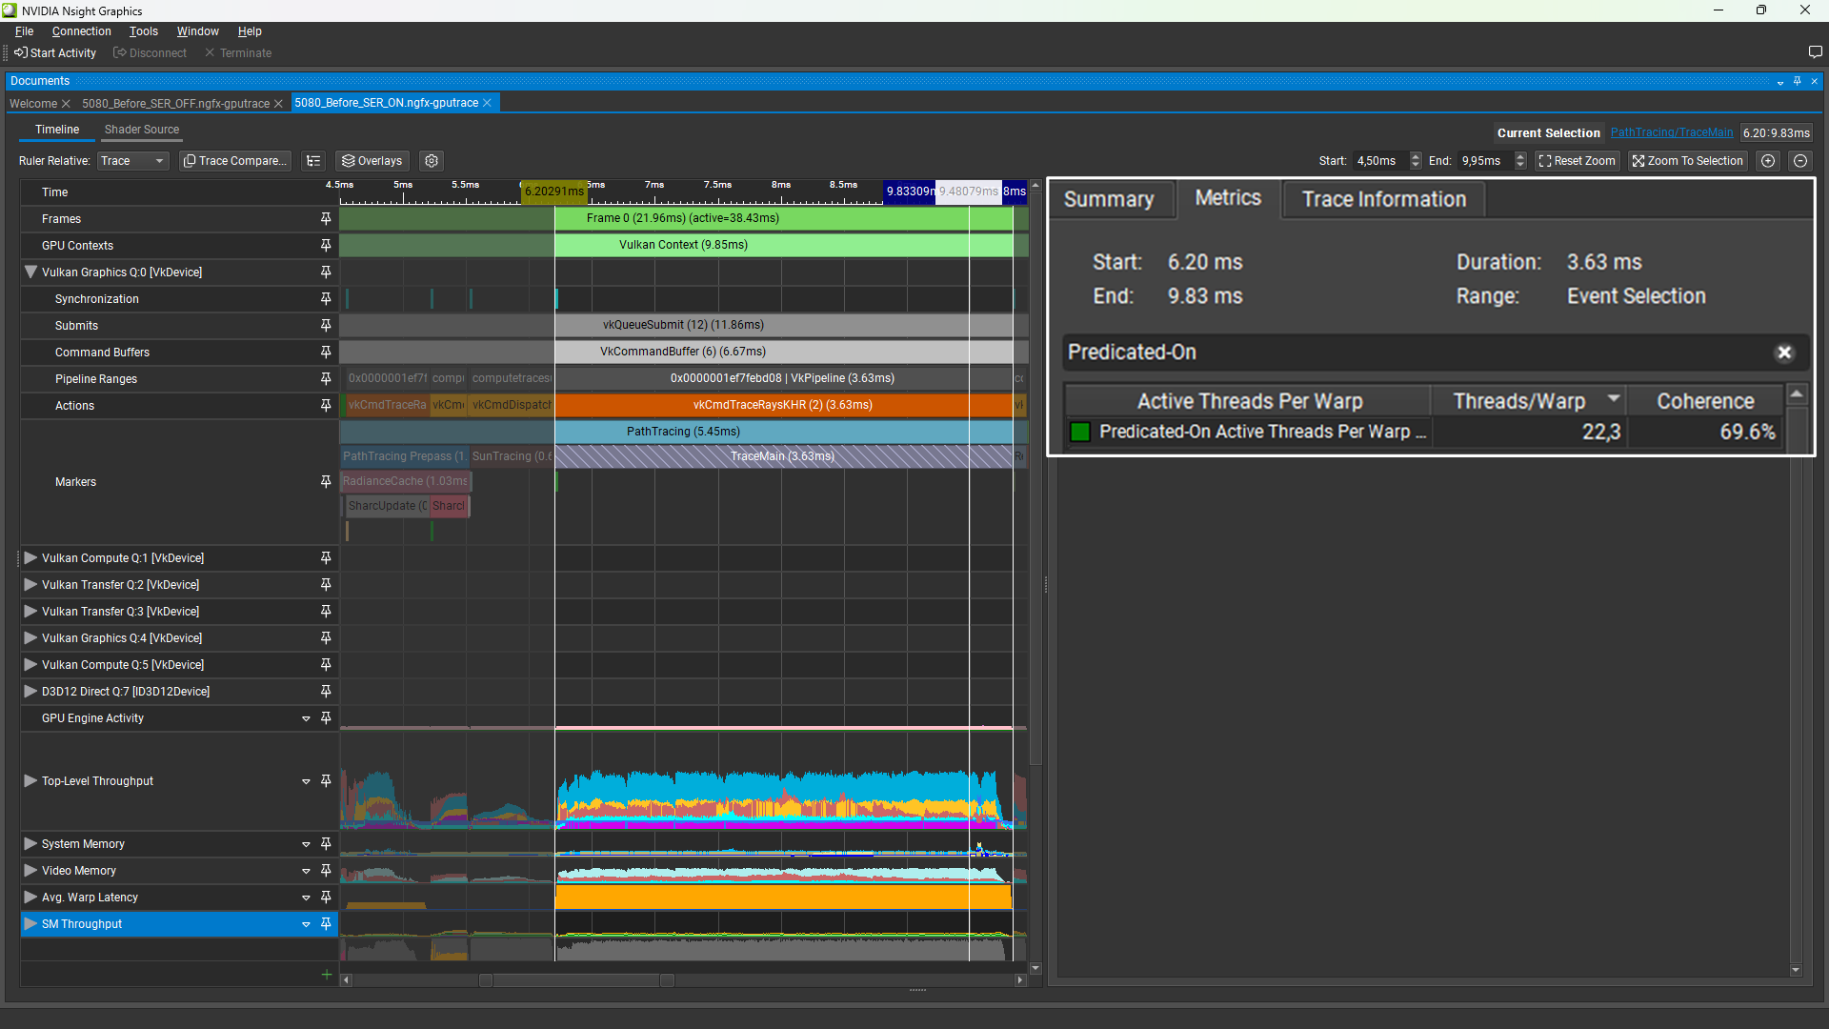Open Documents panel dropdown arrow

pyautogui.click(x=1780, y=82)
